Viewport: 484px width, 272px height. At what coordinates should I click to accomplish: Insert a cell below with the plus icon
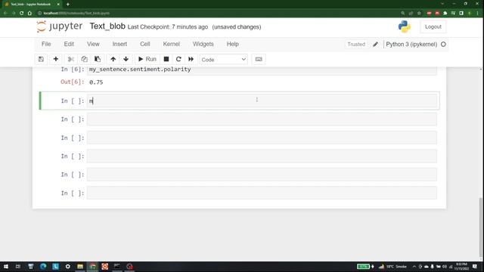tap(55, 59)
